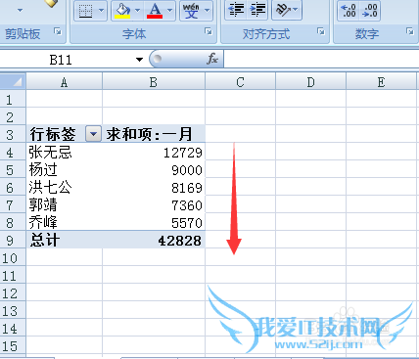Select the cell containing 张无忌
The image size is (419, 359).
click(64, 152)
